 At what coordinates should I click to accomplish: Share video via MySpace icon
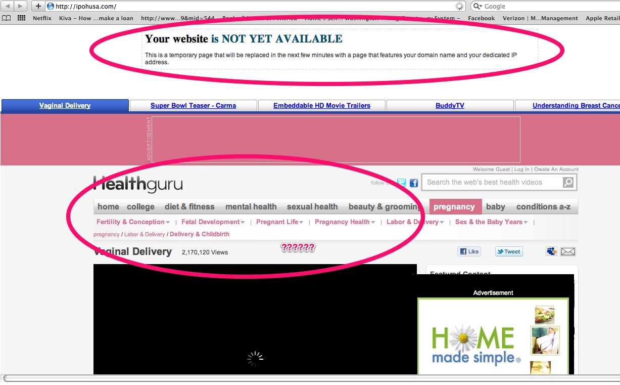[551, 251]
